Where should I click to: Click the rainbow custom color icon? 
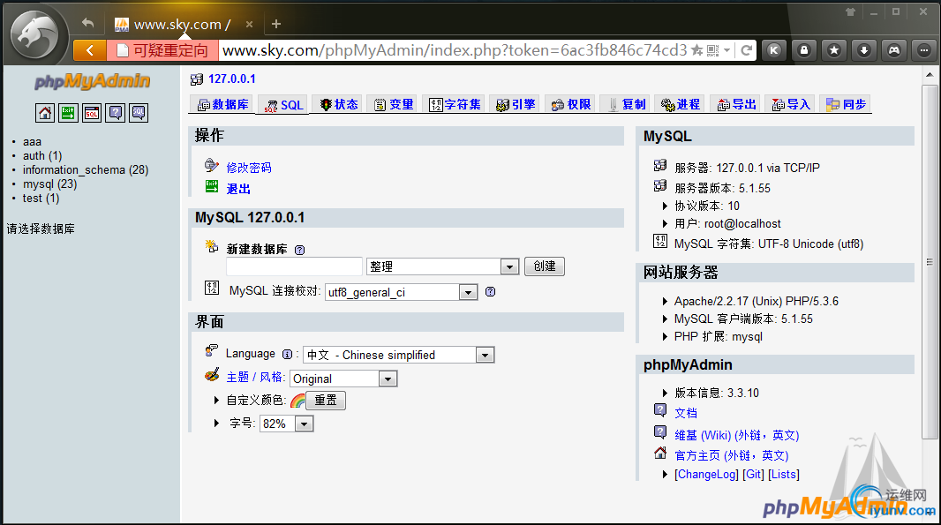tap(297, 401)
